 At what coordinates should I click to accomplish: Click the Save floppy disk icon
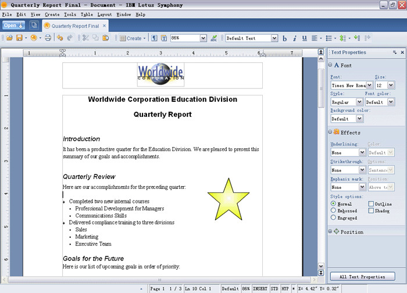(x=19, y=38)
